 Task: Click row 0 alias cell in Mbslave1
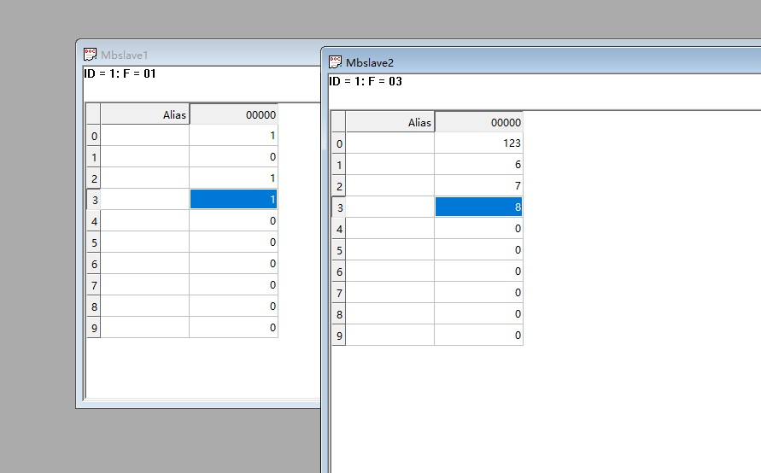144,136
